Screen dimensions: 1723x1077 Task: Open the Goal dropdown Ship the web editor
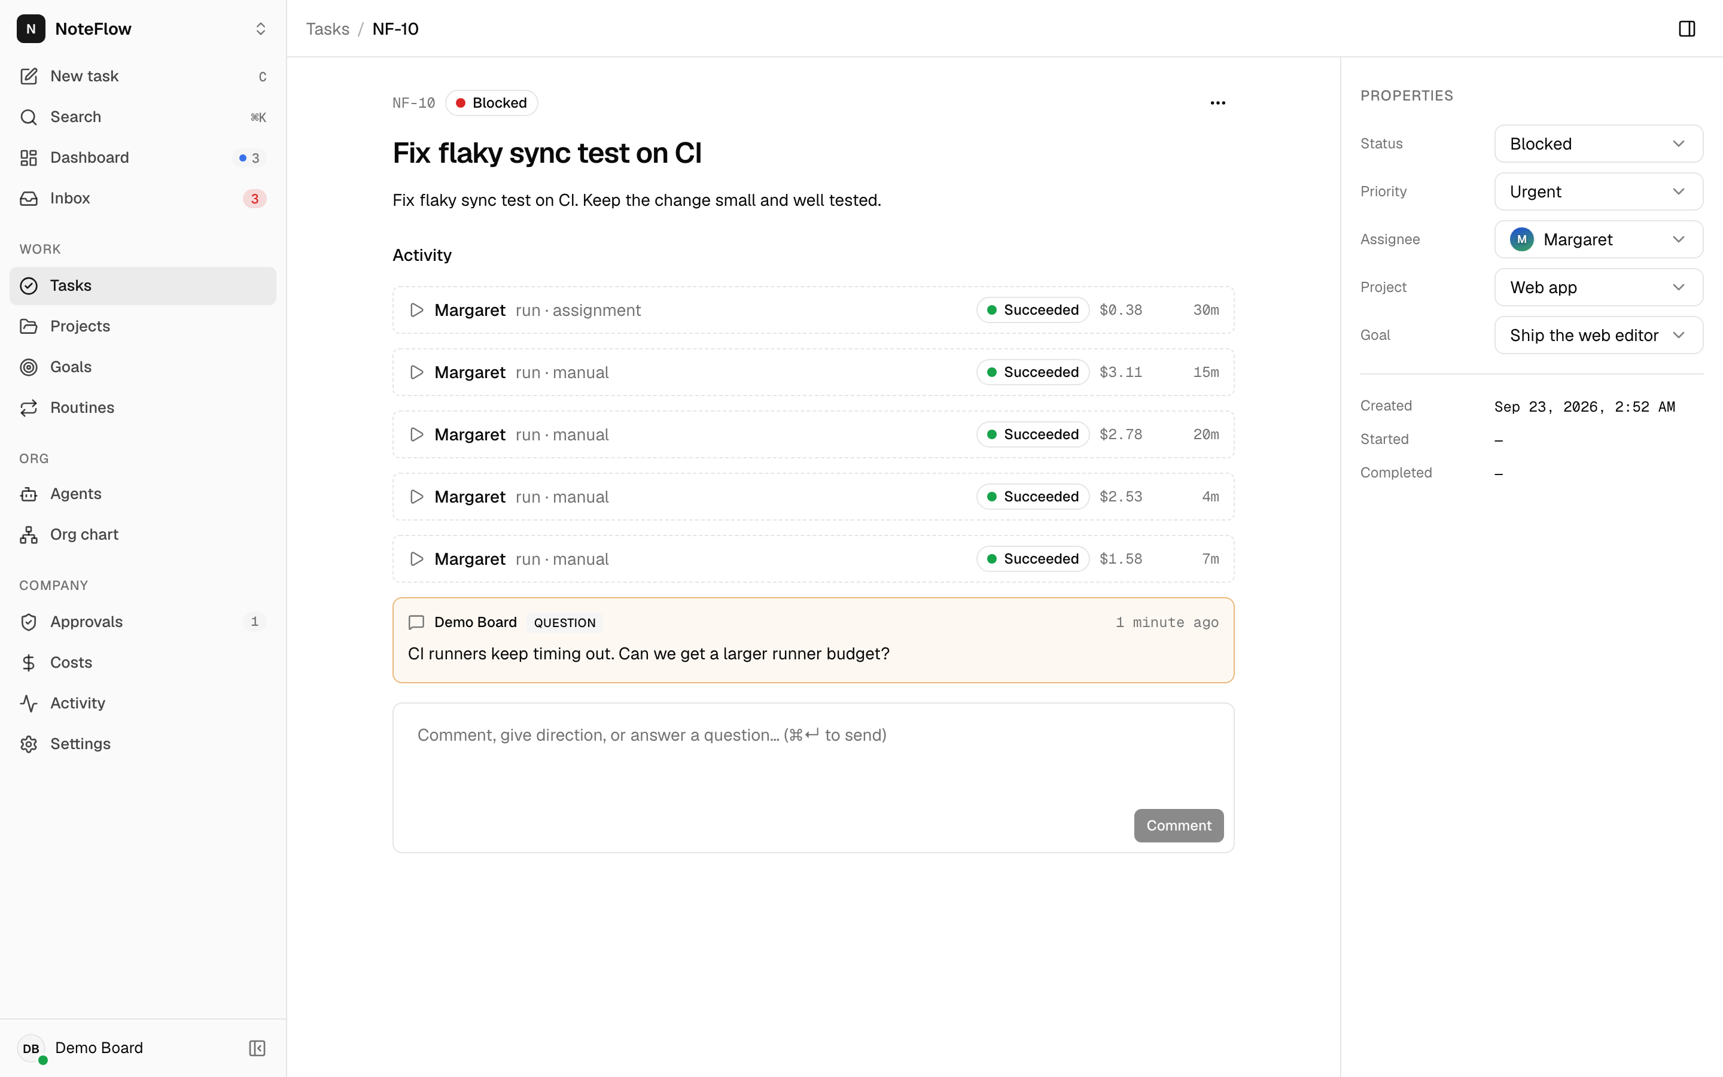tap(1599, 335)
